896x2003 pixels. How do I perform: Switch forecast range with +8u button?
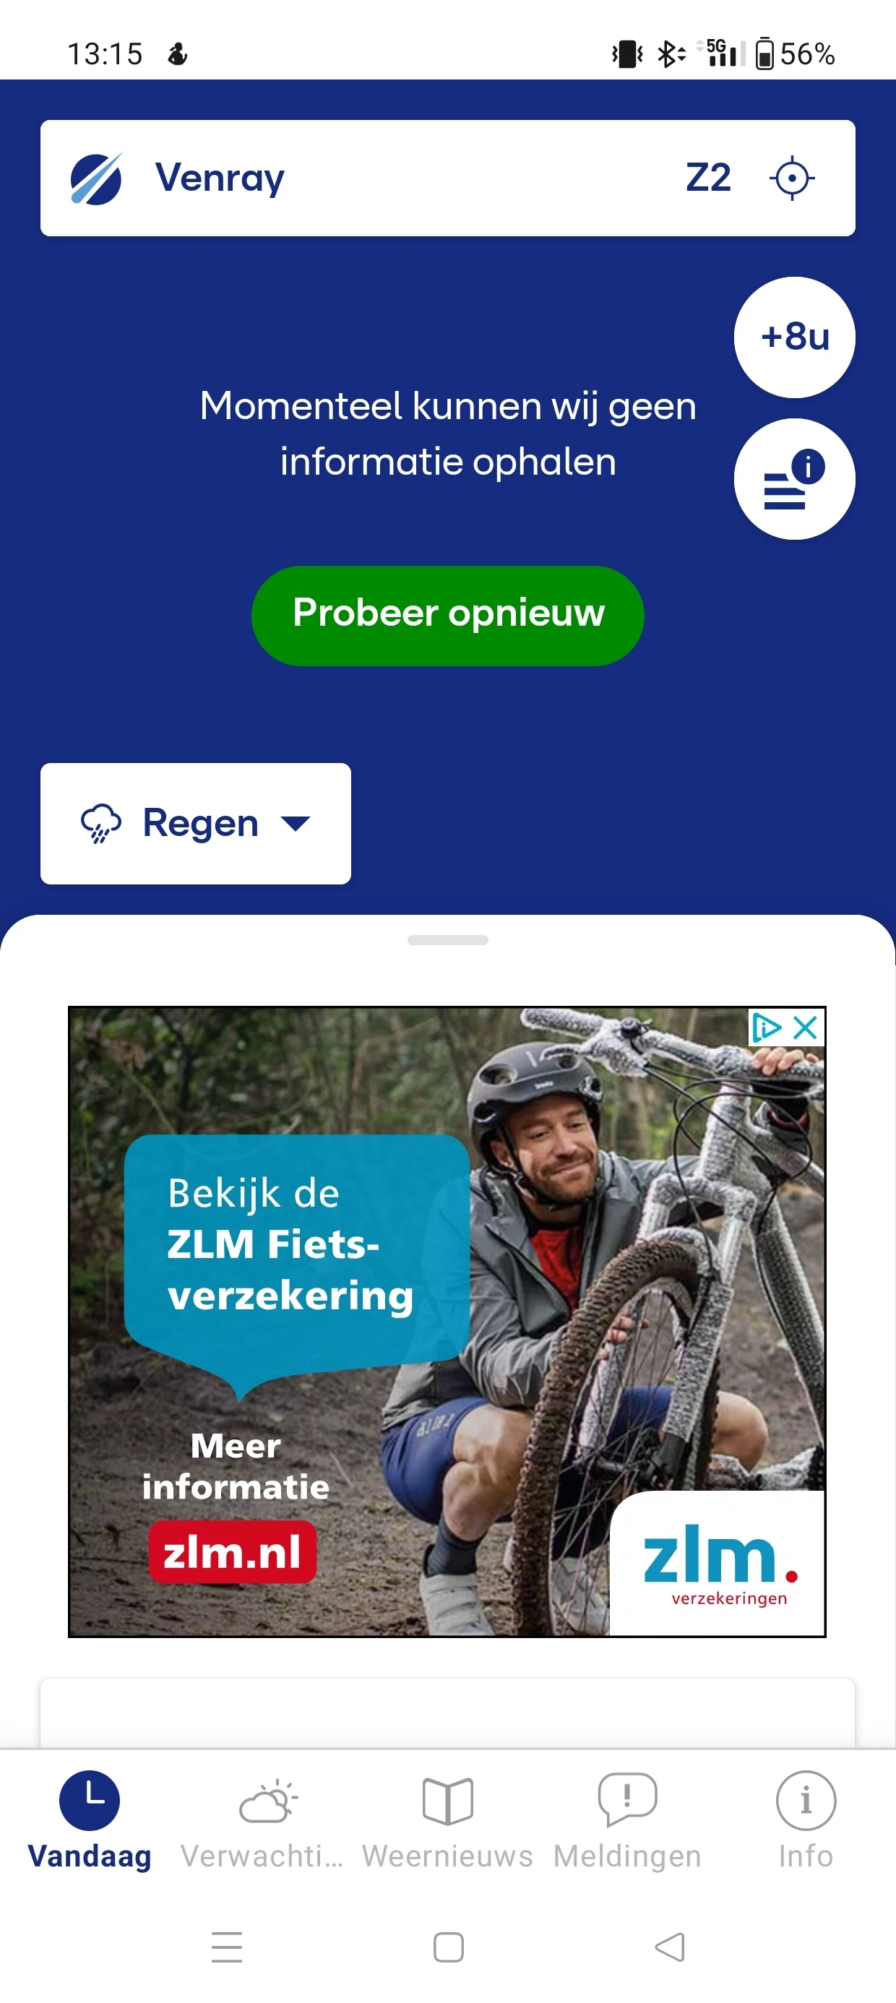click(794, 337)
